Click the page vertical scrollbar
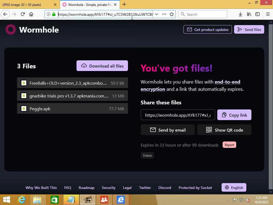 (271, 107)
